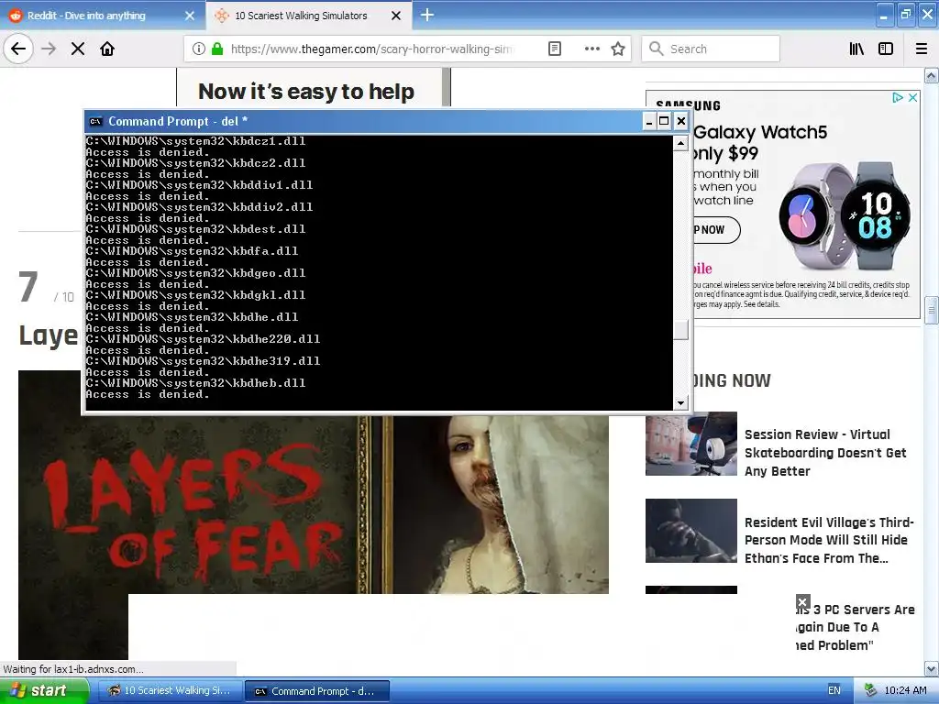Click the Layers of Fear image
Image resolution: width=939 pixels, height=704 pixels.
pos(314,505)
